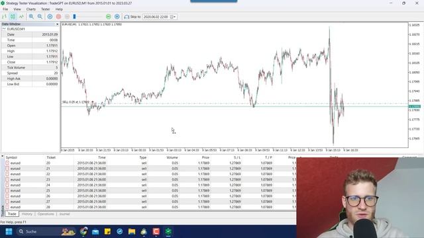424x238 pixels.
Task: Zoom in on the chart
Action: (x=31, y=17)
